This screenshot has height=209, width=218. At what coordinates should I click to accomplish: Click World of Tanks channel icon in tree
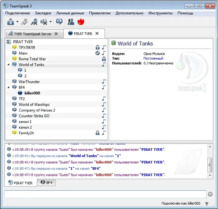pyautogui.click(x=14, y=64)
